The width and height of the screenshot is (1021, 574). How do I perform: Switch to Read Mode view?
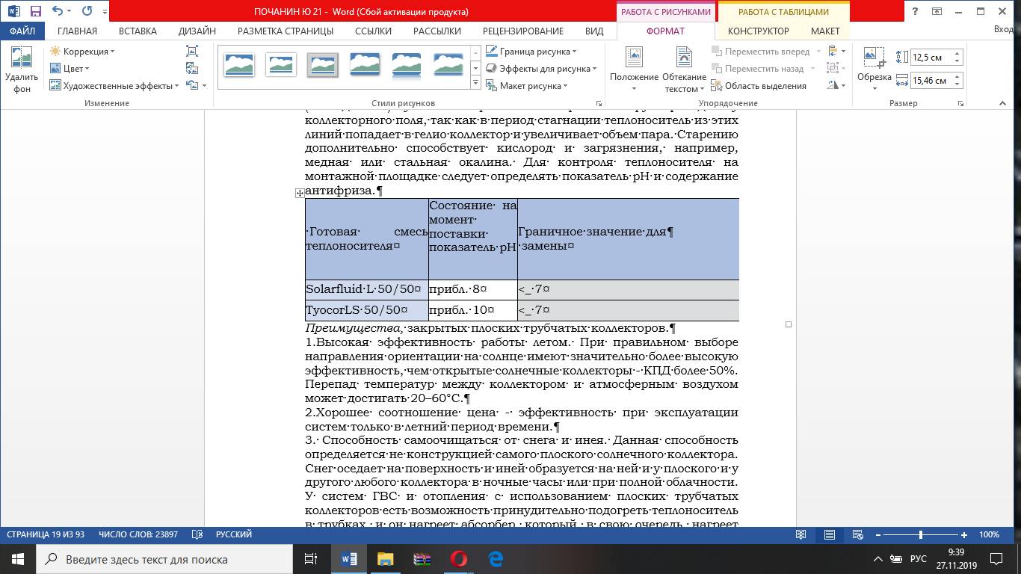point(801,534)
